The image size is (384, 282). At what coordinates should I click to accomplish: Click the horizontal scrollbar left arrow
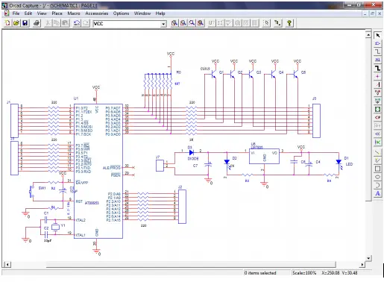[7, 264]
